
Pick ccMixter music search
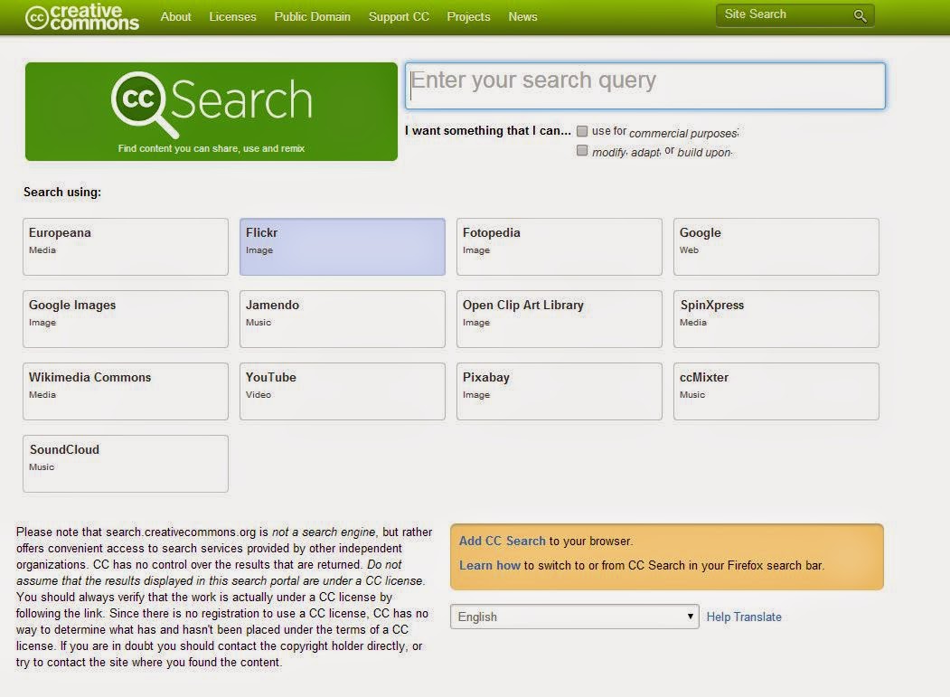[776, 391]
